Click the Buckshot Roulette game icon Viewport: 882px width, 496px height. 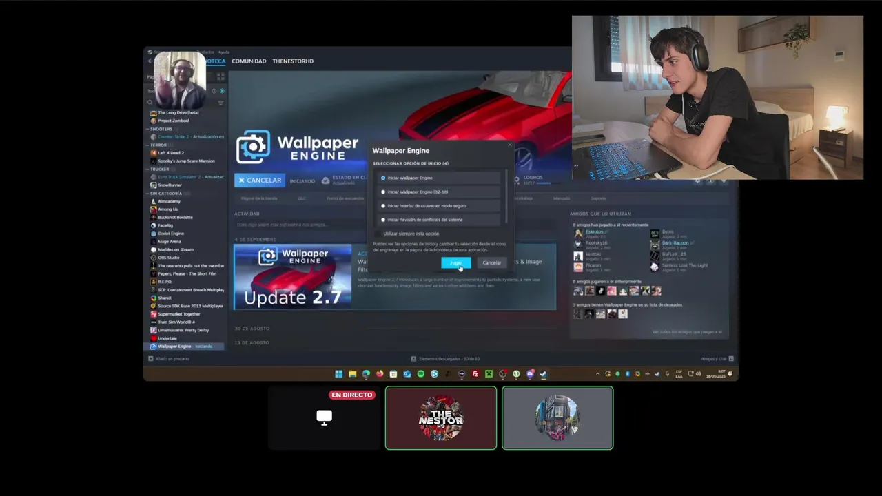(153, 217)
